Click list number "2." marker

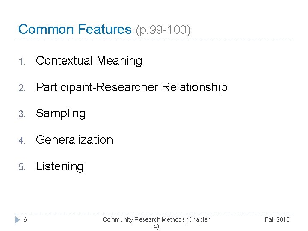point(22,88)
